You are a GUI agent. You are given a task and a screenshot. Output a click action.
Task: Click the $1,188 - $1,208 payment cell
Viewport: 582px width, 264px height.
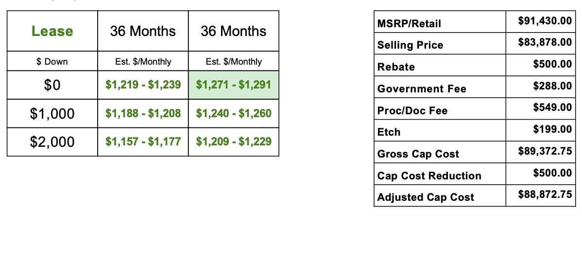coord(143,113)
